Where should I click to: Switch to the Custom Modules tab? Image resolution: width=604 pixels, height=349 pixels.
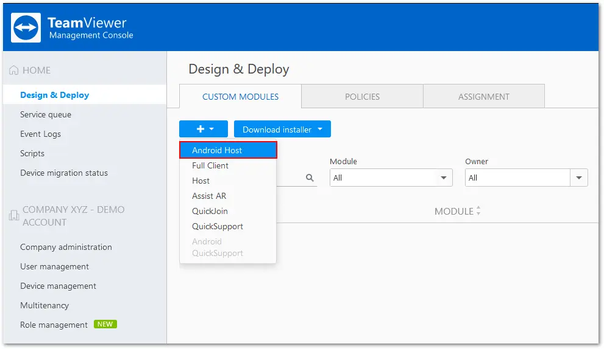coord(240,97)
